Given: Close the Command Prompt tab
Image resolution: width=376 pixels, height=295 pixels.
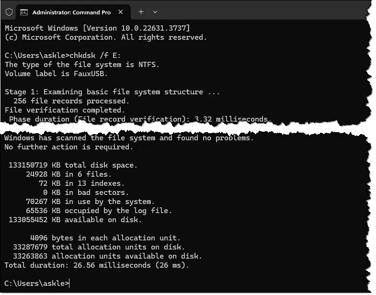Looking at the screenshot, I should (121, 12).
